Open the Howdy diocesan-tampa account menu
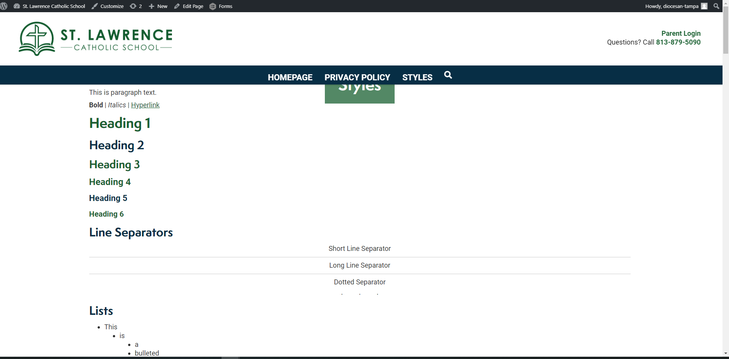 671,6
